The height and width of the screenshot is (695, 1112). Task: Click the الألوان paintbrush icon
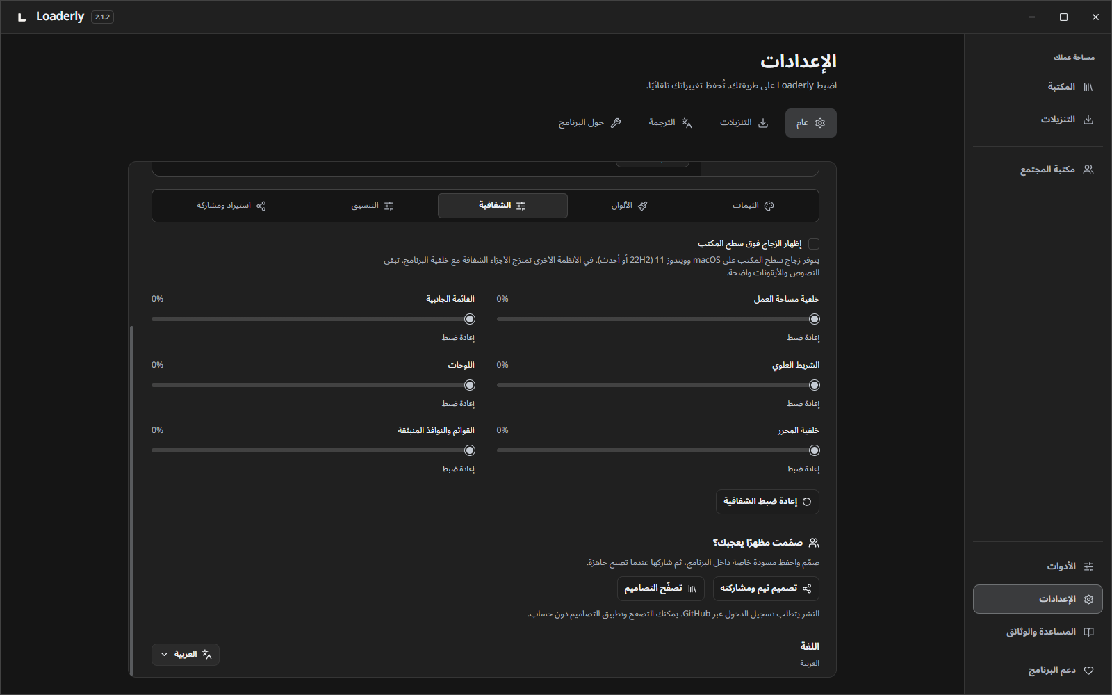tap(642, 206)
